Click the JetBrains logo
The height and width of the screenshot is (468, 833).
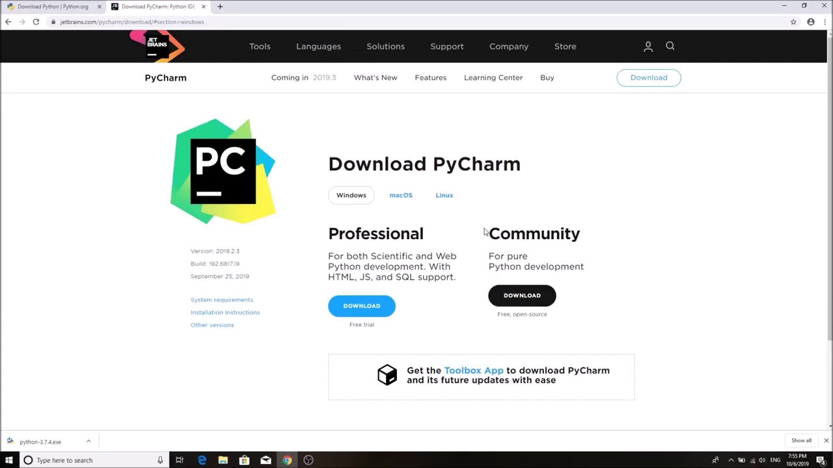tap(157, 46)
